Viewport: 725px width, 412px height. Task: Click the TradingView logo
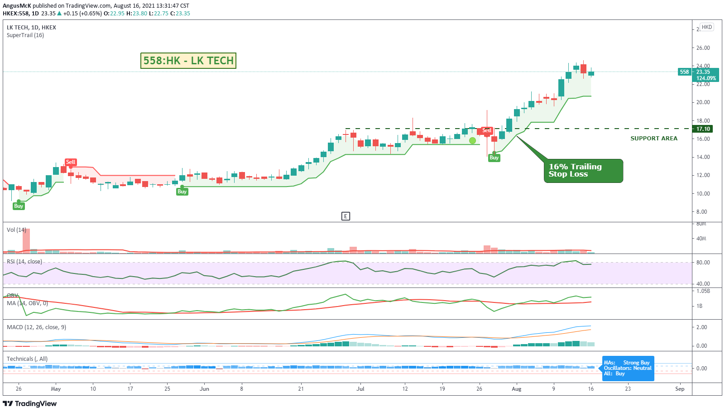pos(30,403)
